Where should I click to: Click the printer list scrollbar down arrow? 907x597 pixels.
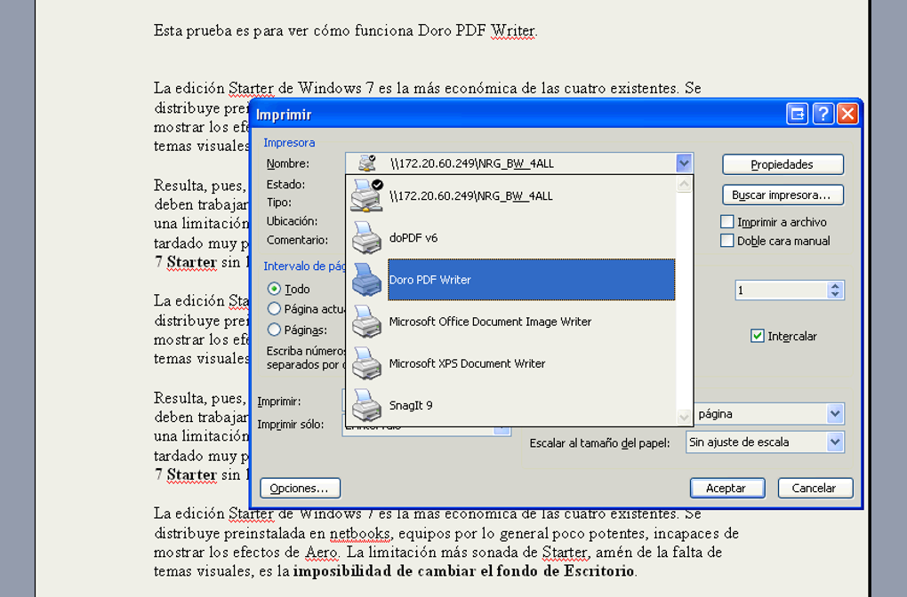coord(684,417)
